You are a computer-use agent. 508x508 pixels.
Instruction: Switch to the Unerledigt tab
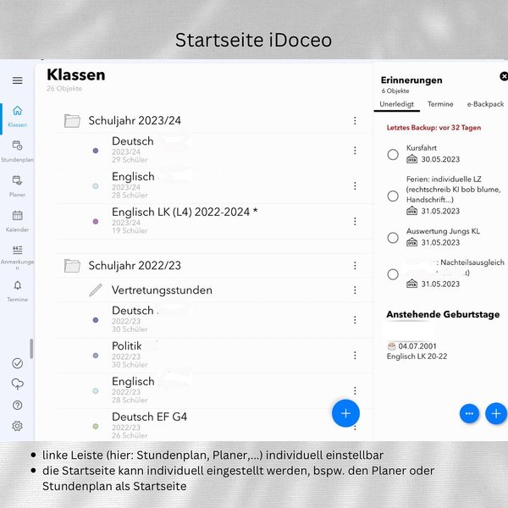(396, 104)
